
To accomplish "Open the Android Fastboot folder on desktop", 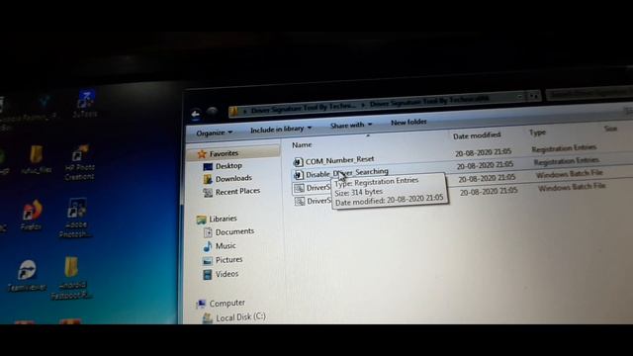I will pos(71,279).
